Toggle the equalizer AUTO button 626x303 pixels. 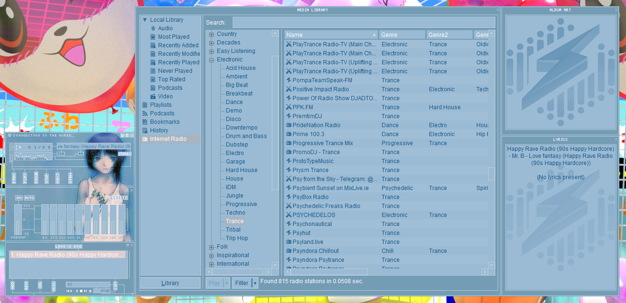pos(29,198)
